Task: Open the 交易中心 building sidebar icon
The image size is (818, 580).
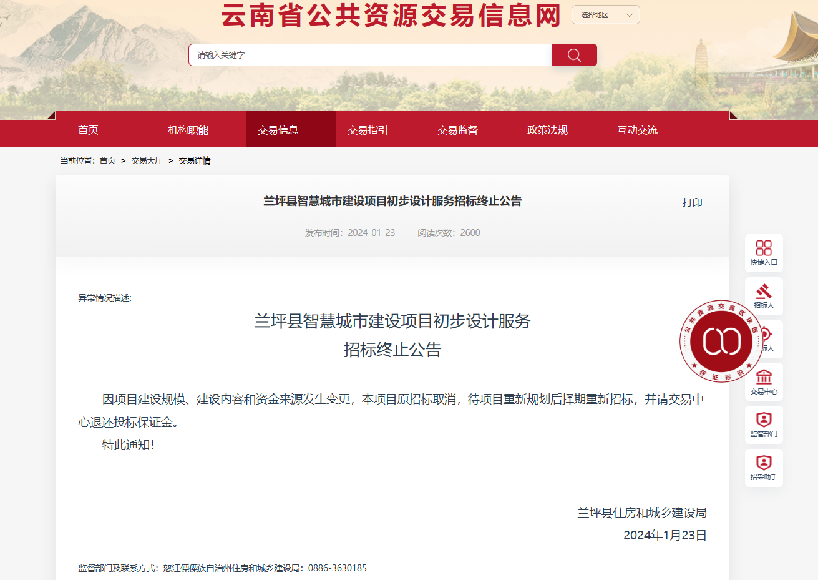Action: [x=764, y=381]
